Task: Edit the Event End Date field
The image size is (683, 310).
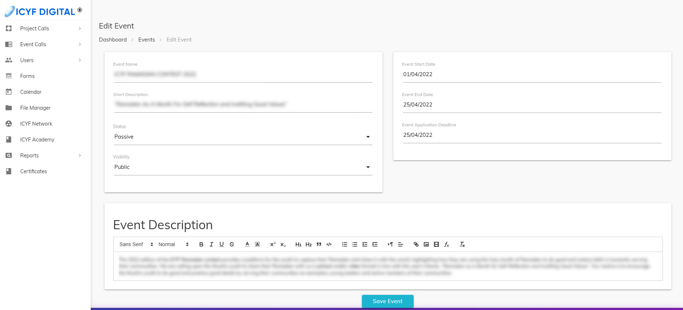Action: [x=532, y=105]
